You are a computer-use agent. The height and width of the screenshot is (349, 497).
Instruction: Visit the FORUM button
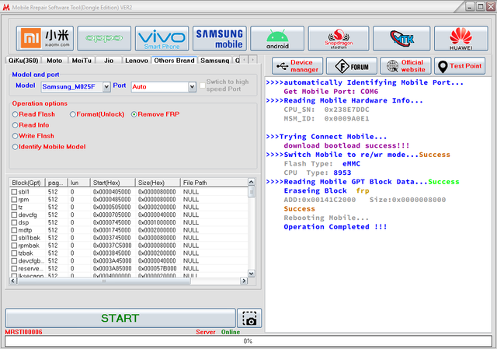(352, 66)
